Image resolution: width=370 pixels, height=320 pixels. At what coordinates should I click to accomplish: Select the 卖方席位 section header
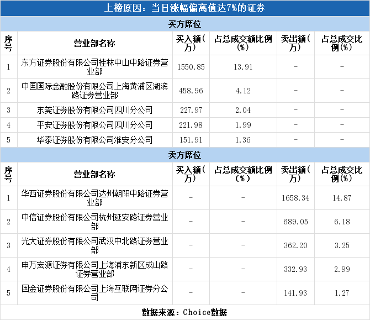(x=184, y=155)
